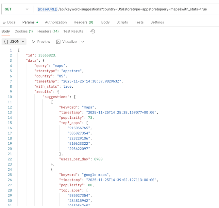
Task: Switch to the Scripts tab
Action: (122, 22)
